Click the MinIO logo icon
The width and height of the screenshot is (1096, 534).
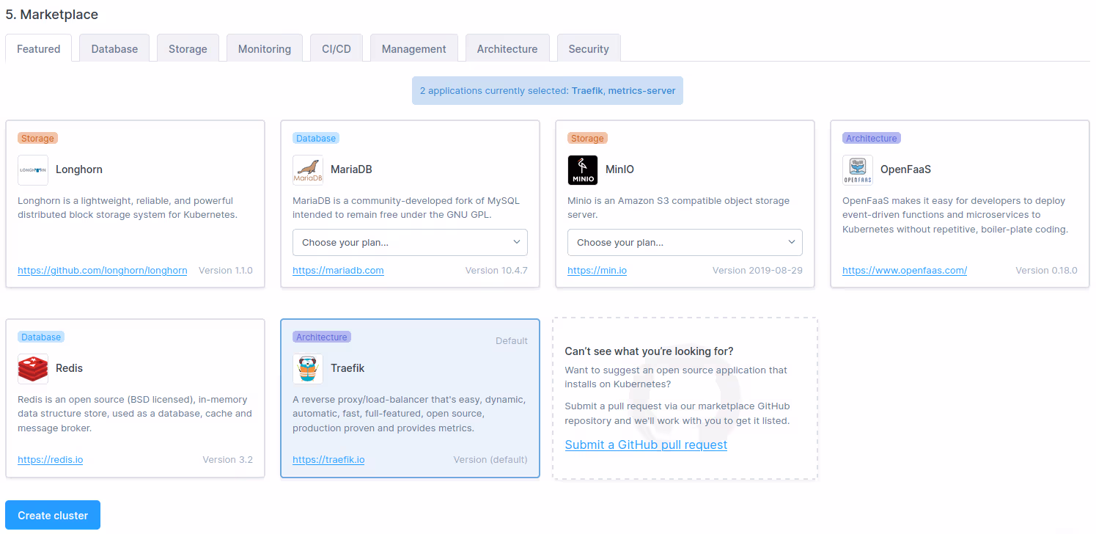[583, 170]
